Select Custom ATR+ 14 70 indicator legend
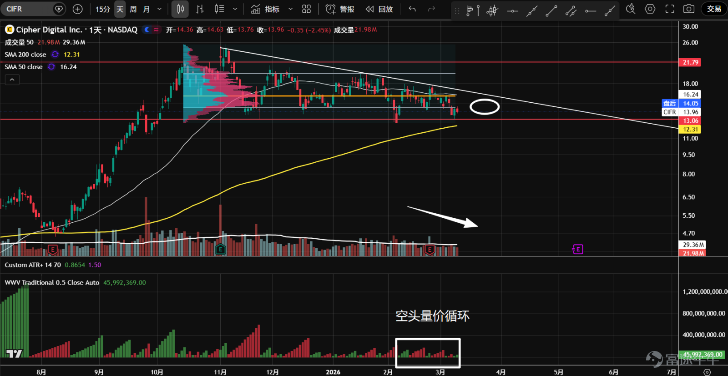This screenshot has width=728, height=376. 33,265
